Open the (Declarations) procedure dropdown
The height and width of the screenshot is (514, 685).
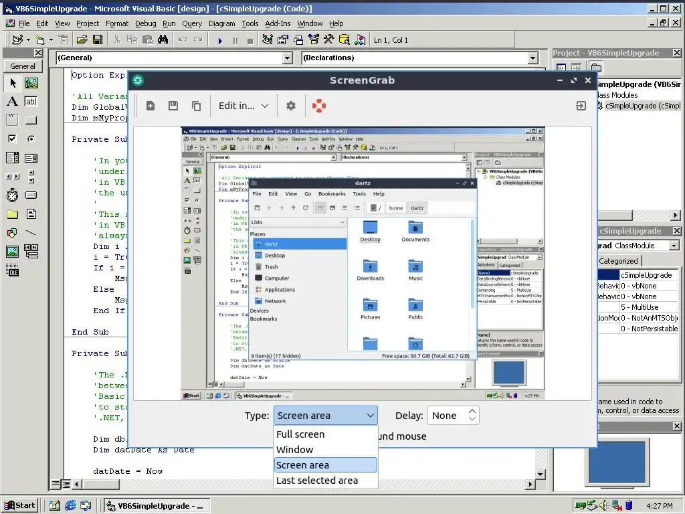(x=532, y=58)
